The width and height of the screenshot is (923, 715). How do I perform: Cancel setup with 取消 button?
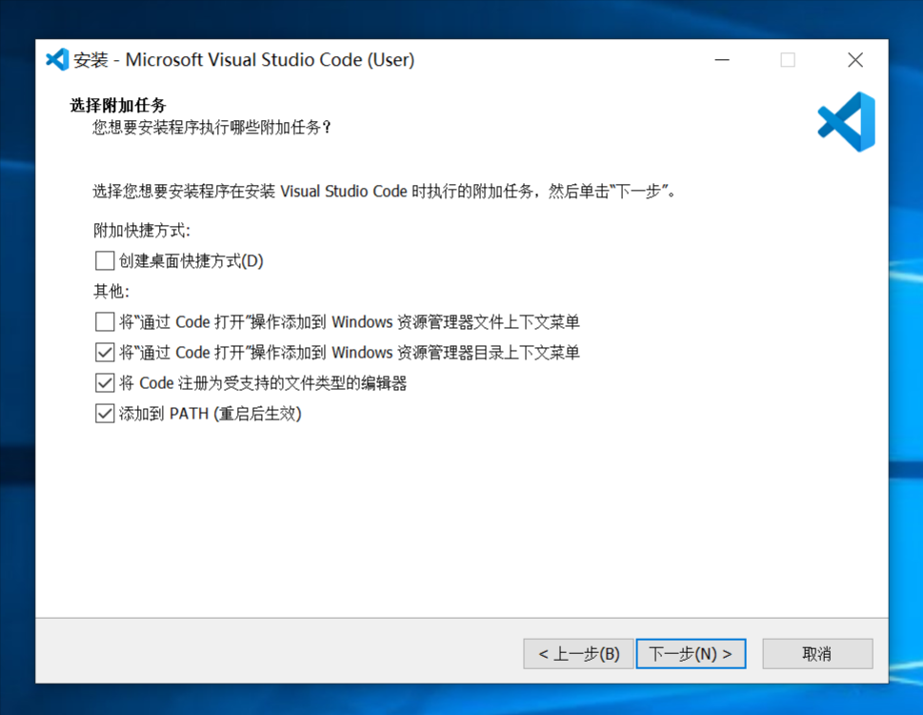[x=817, y=654]
